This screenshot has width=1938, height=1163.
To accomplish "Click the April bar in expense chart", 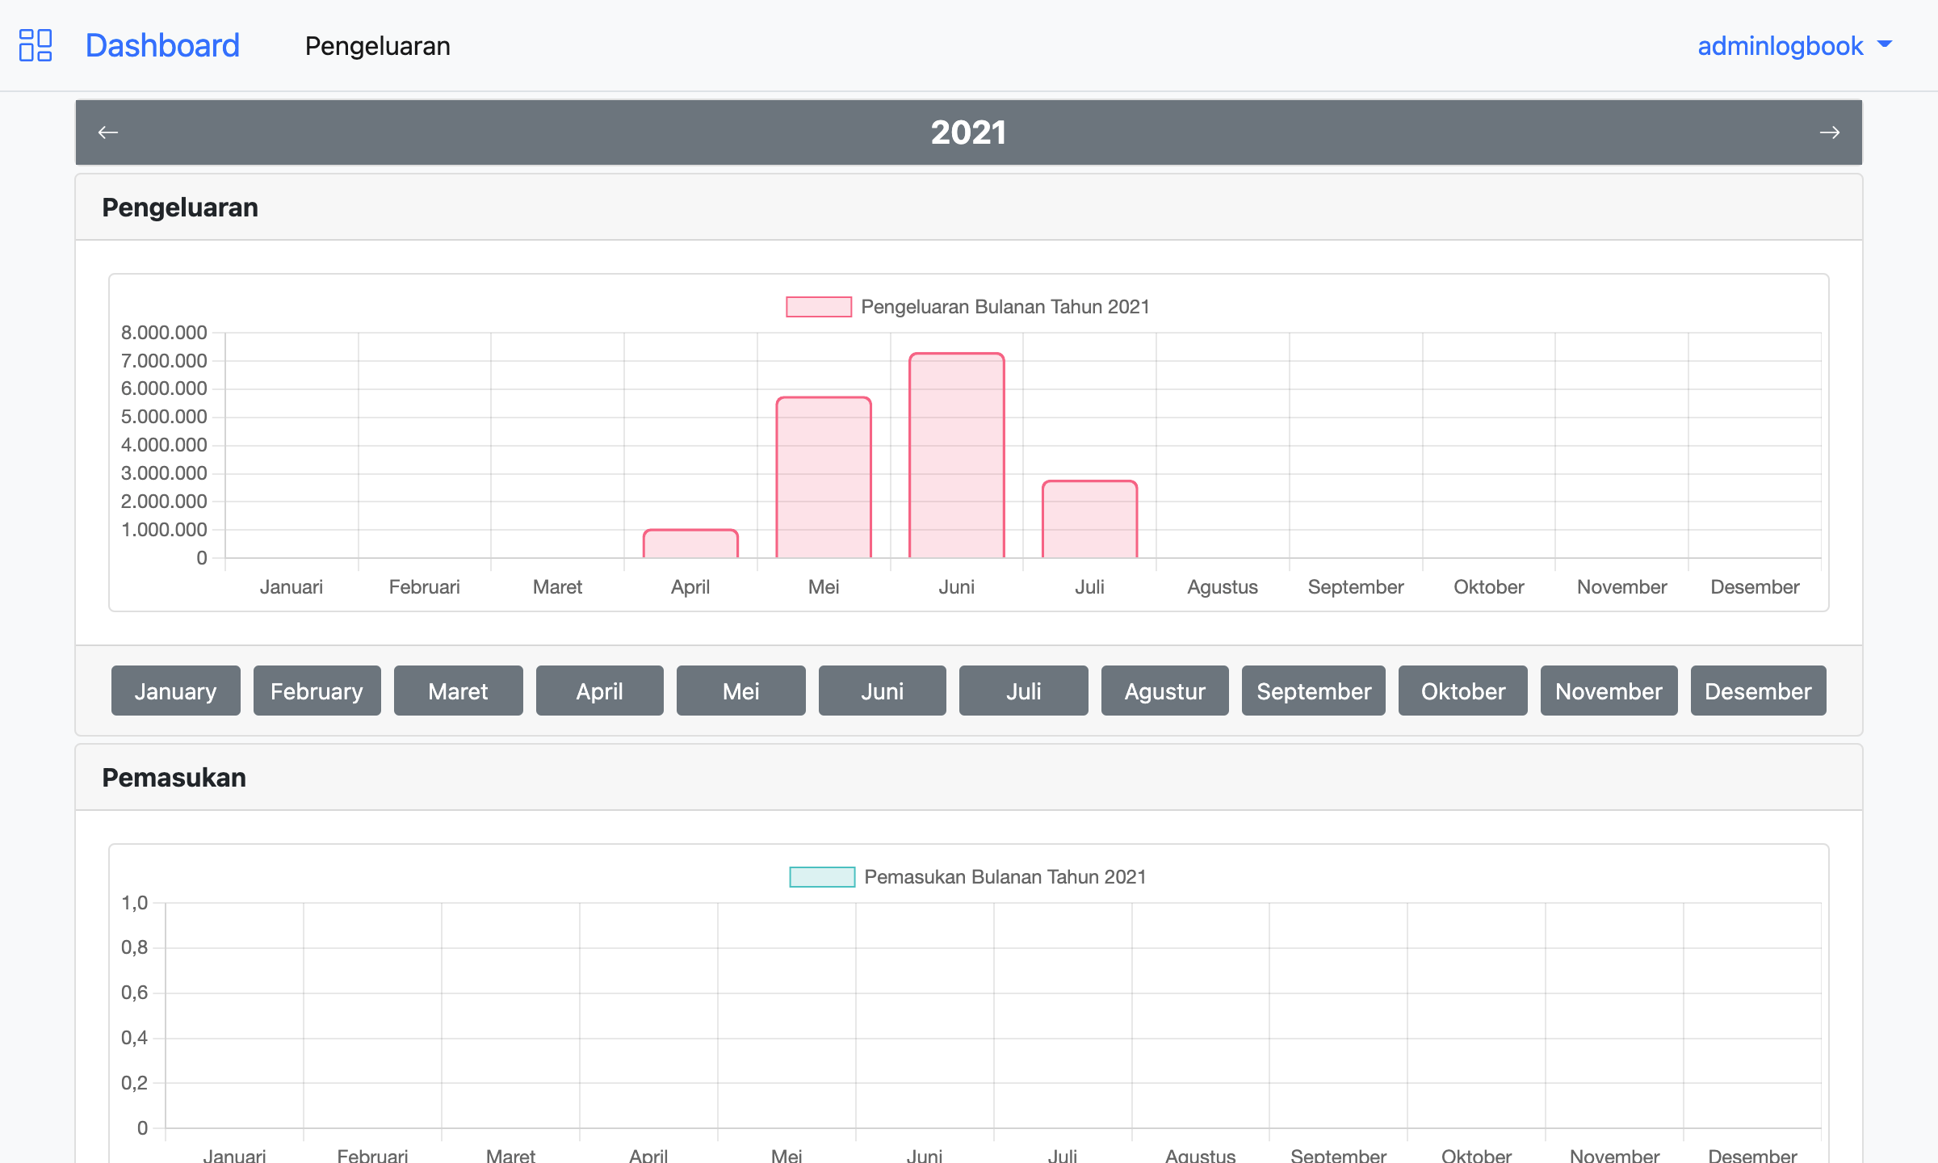I will tap(690, 544).
